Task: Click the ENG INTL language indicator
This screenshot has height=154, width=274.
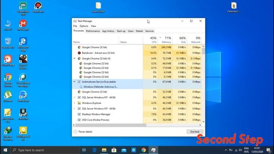Action: 247,150
